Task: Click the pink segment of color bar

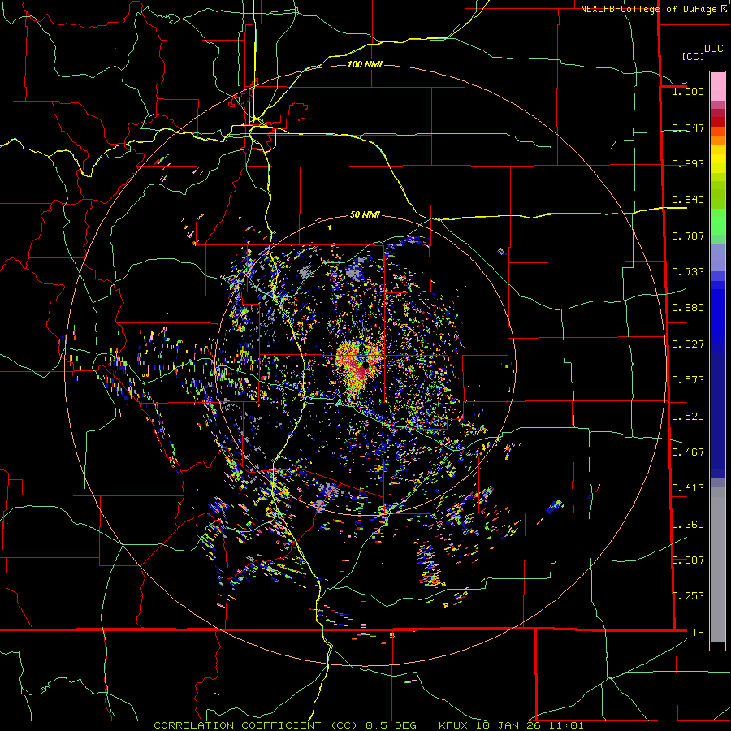Action: pos(717,86)
